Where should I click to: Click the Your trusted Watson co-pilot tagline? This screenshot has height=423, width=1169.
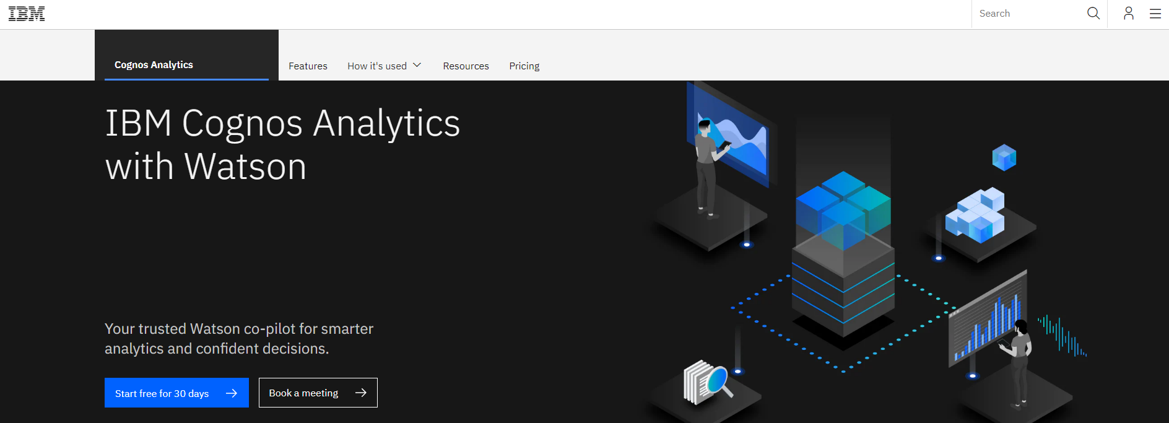pyautogui.click(x=239, y=339)
